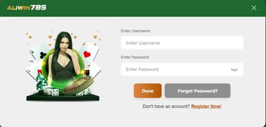Screen dimensions: 266x127
Task: Click the white dice beside the roulette wheel
Action: [85, 92]
